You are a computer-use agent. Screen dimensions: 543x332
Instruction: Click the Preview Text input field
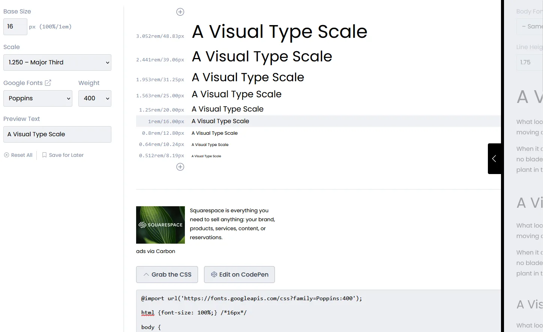(x=57, y=134)
